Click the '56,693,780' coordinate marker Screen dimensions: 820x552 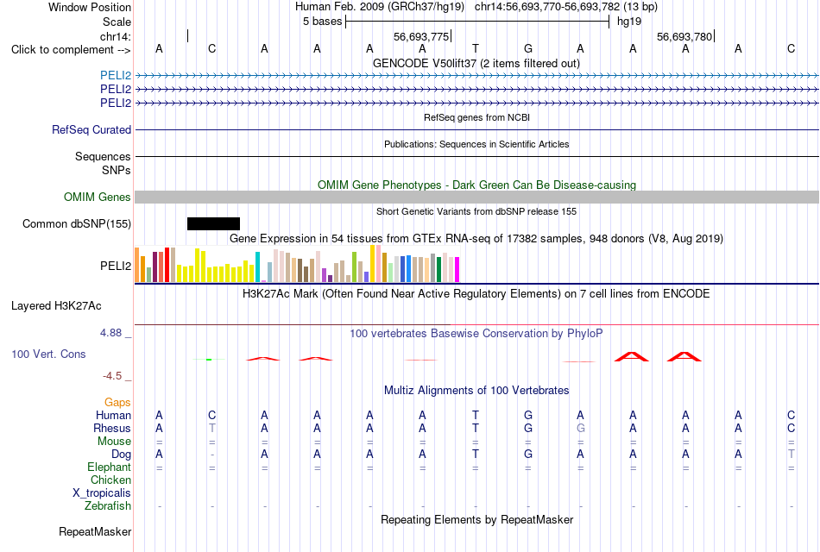coord(684,36)
